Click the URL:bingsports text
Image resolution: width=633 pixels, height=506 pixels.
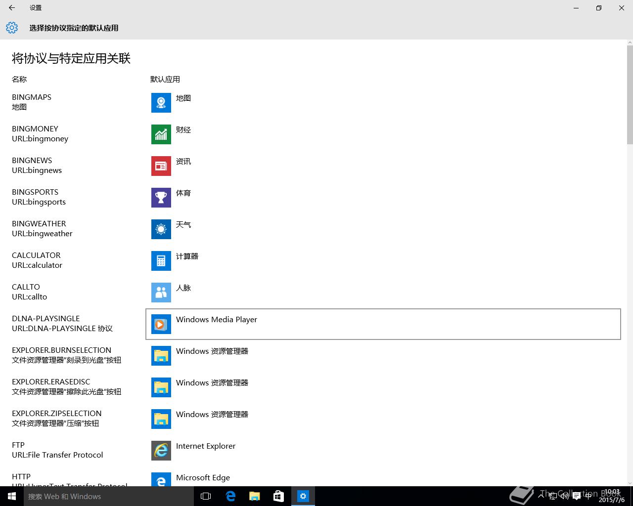[x=39, y=202]
